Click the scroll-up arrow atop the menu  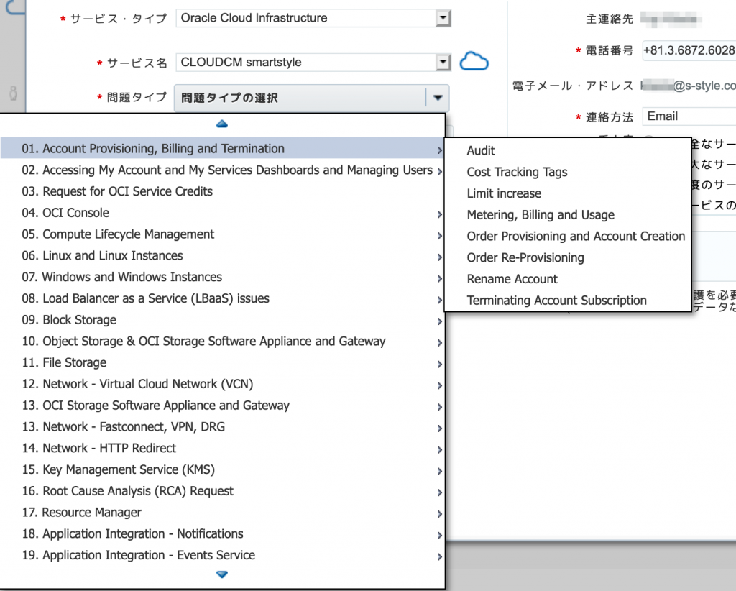[222, 124]
